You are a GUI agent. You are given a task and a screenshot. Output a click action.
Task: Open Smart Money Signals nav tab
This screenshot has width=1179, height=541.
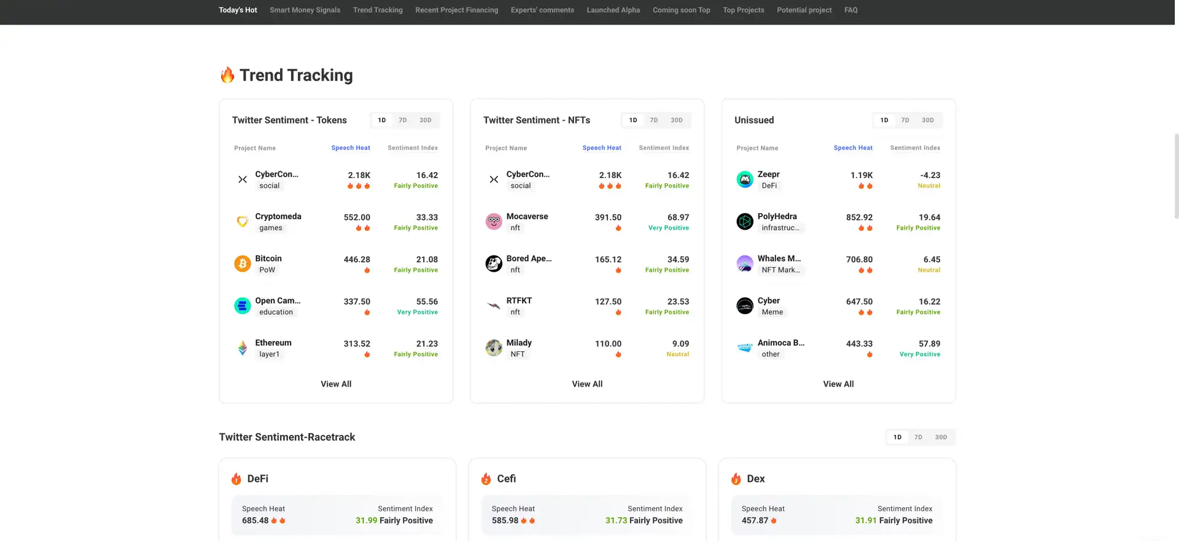click(305, 10)
